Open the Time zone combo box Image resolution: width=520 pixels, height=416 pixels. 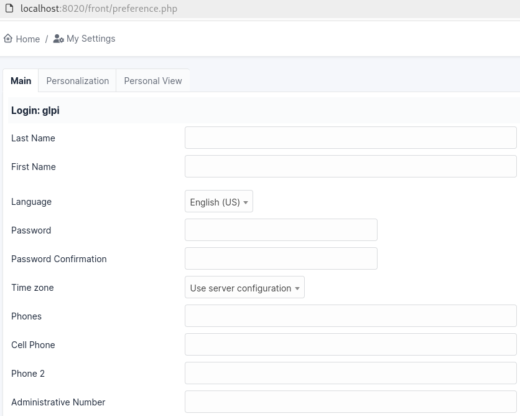click(x=244, y=288)
